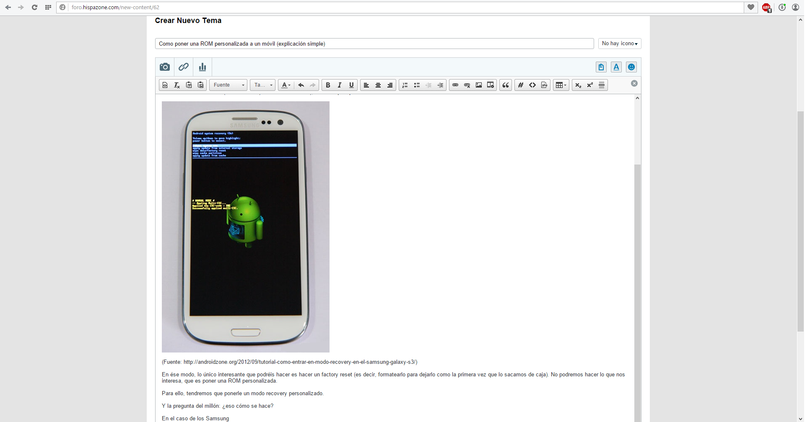Center align text

click(x=378, y=85)
